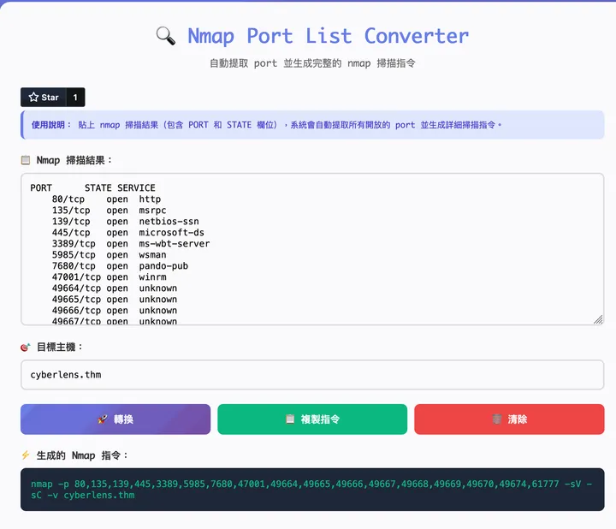The width and height of the screenshot is (616, 529).
Task: Click the clipboard icon beside Nmap 掃描結果
Action: pyautogui.click(x=26, y=160)
